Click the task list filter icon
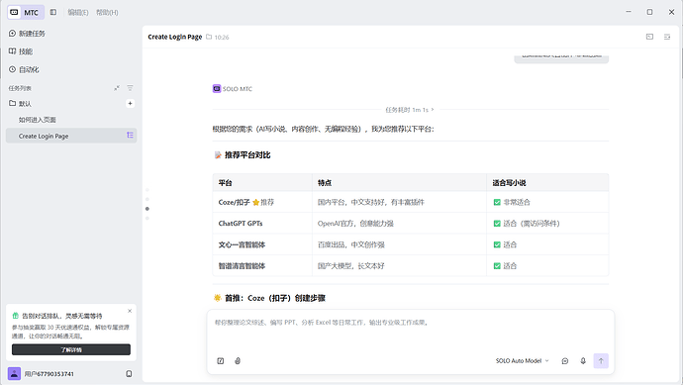This screenshot has height=385, width=683. pyautogui.click(x=130, y=88)
